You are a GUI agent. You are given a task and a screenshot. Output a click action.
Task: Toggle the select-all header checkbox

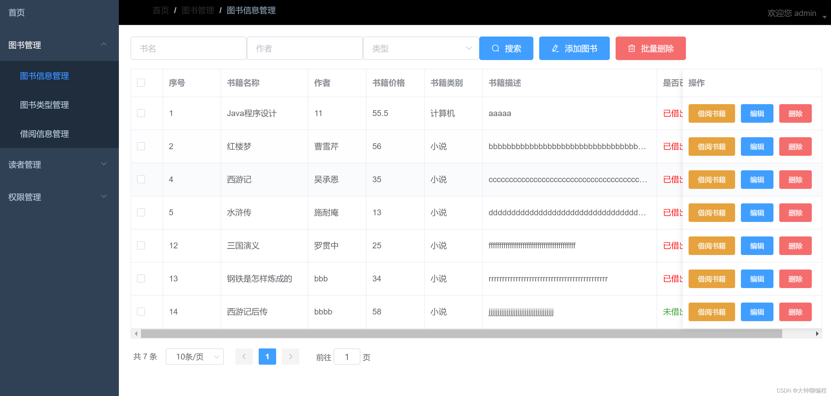point(141,83)
